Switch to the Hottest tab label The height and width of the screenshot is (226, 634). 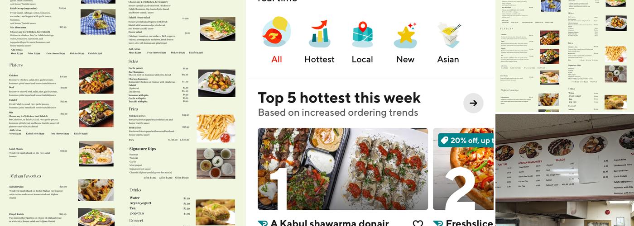[x=319, y=59]
